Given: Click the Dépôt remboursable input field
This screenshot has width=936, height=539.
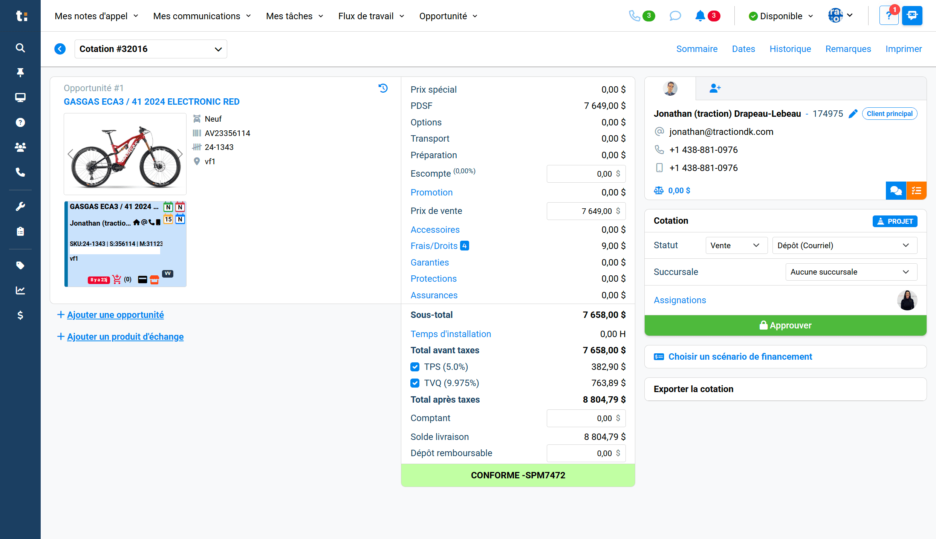Looking at the screenshot, I should pos(586,453).
